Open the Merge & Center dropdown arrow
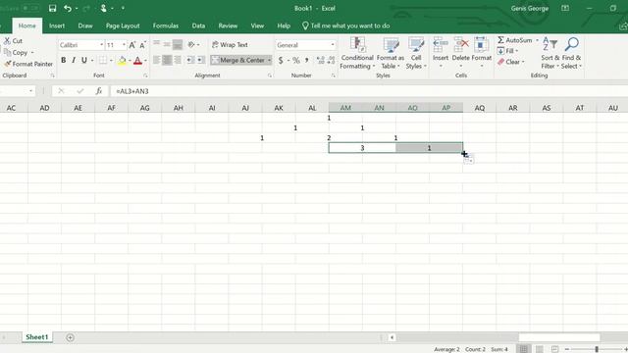The image size is (628, 353). (269, 60)
